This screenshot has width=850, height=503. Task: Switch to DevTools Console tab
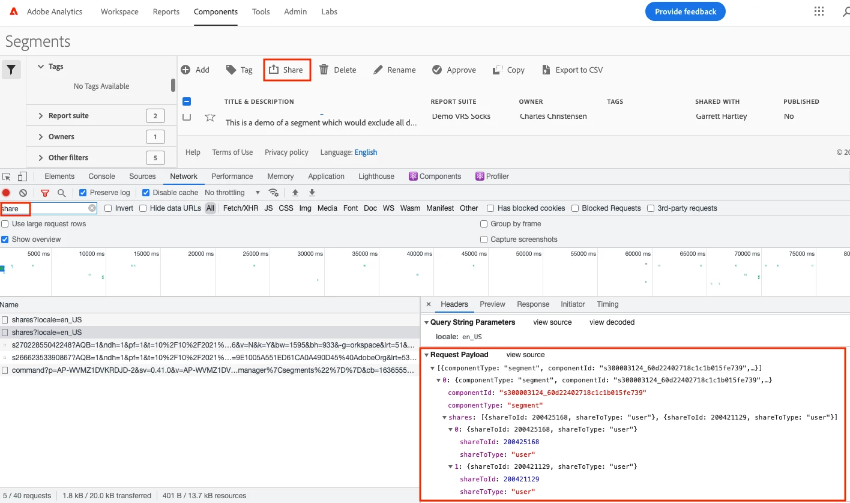tap(101, 176)
